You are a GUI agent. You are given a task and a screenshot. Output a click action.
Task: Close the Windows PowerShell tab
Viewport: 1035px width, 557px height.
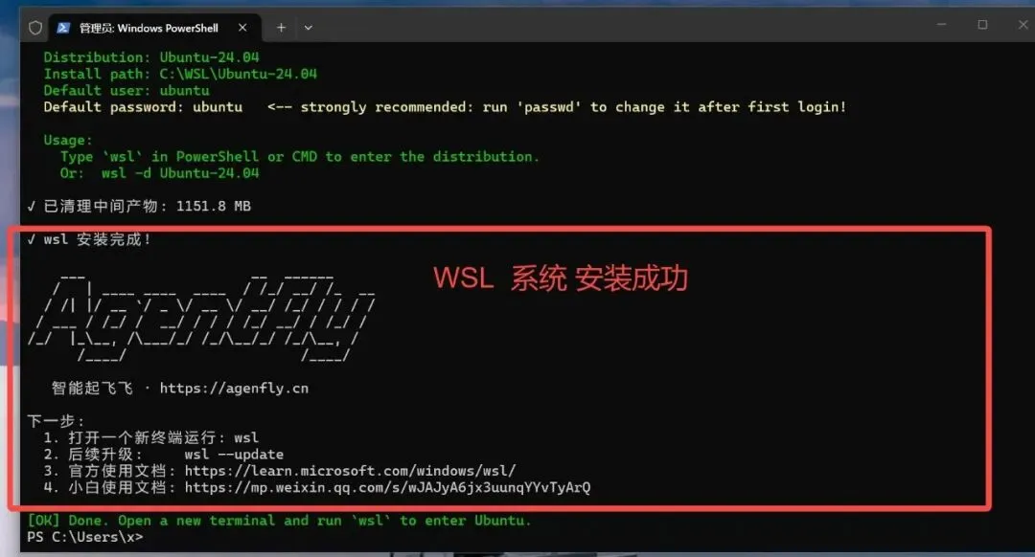pyautogui.click(x=242, y=28)
